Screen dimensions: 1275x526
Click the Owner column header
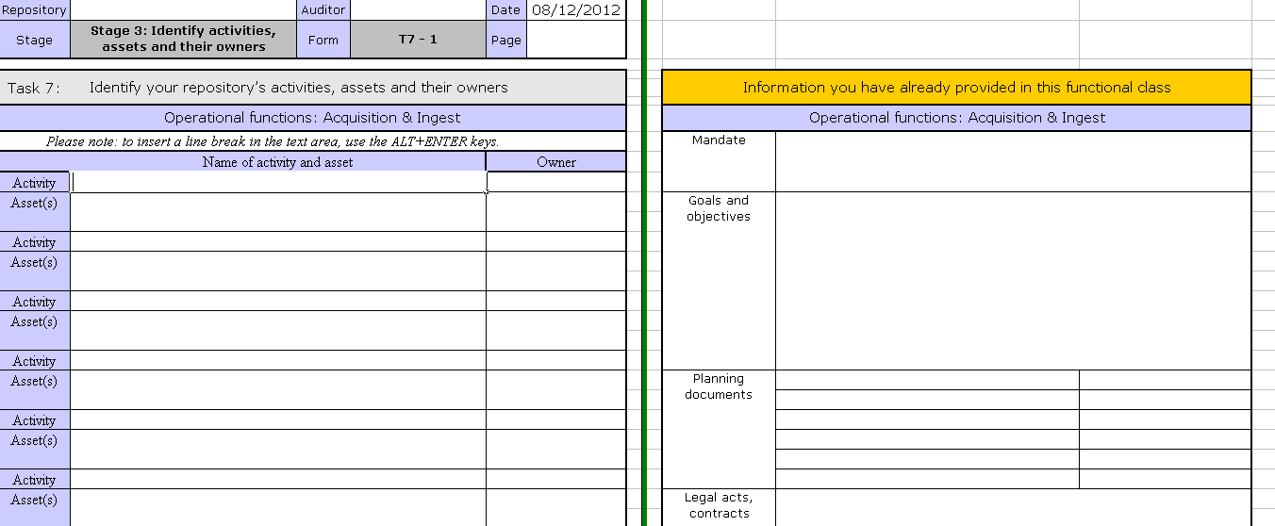pyautogui.click(x=555, y=162)
